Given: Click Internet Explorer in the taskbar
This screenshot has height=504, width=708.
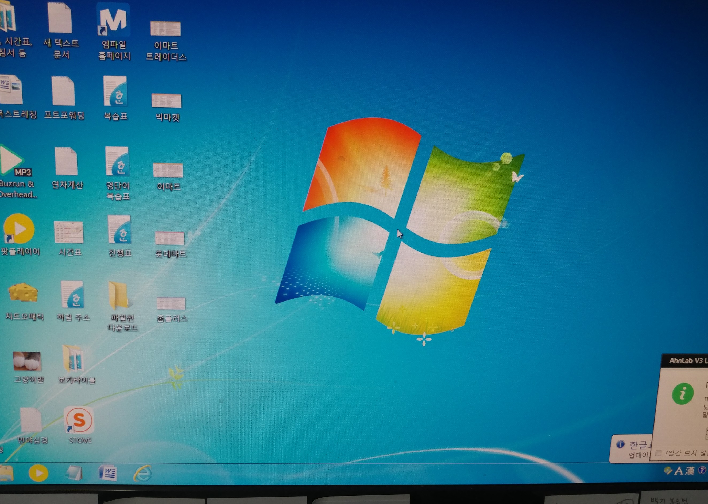Looking at the screenshot, I should (x=142, y=473).
